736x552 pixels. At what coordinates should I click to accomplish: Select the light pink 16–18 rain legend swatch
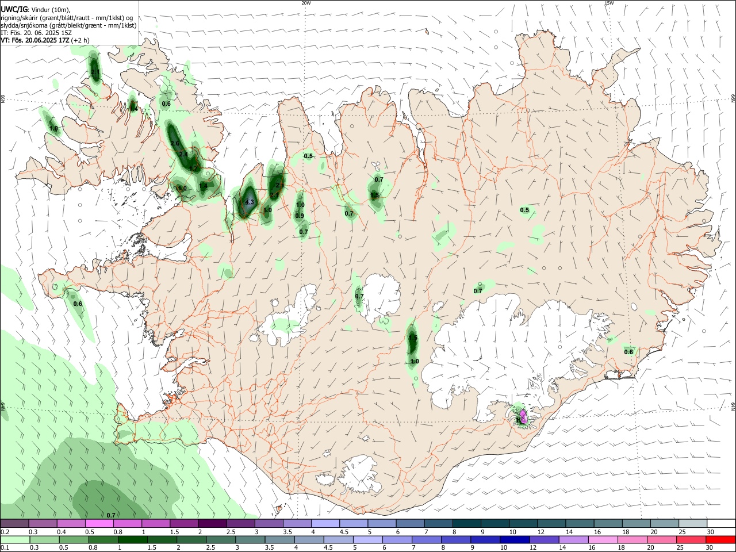click(x=603, y=539)
